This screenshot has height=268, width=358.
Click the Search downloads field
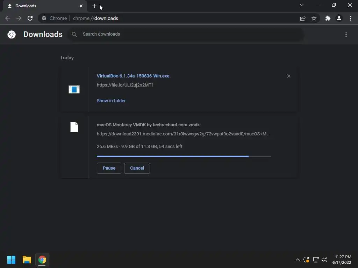pos(186,34)
